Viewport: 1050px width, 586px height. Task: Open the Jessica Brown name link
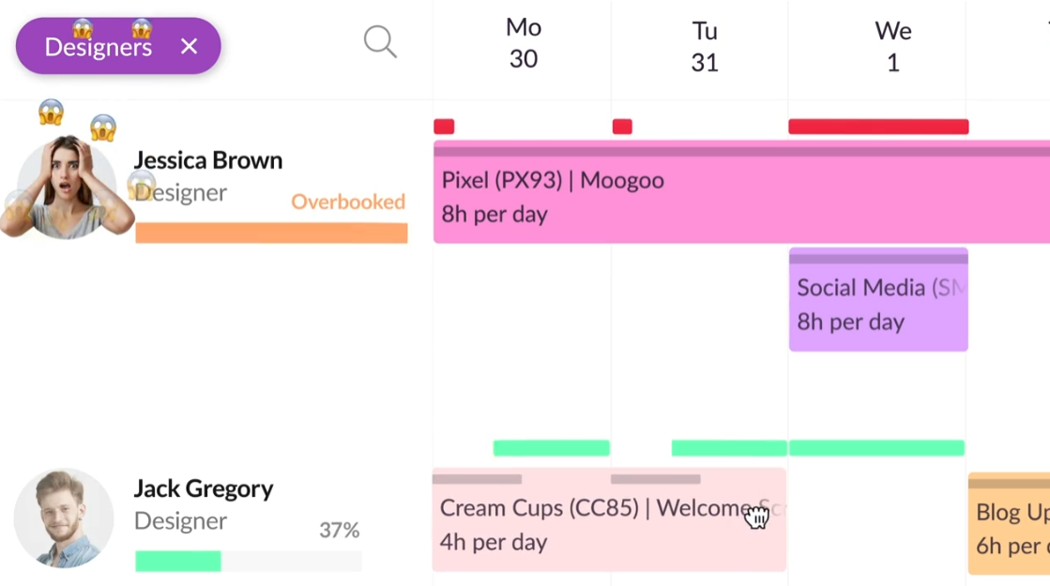(207, 160)
